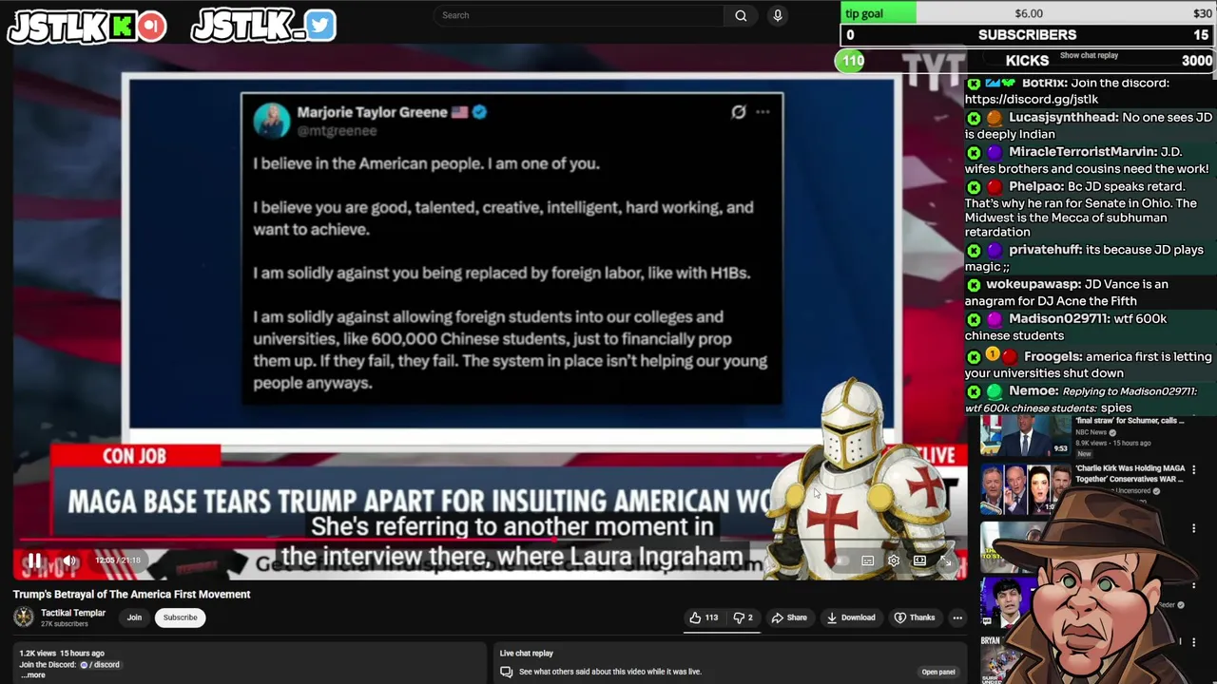This screenshot has width=1217, height=684.
Task: Click the Live chat replay heading
Action: point(526,654)
